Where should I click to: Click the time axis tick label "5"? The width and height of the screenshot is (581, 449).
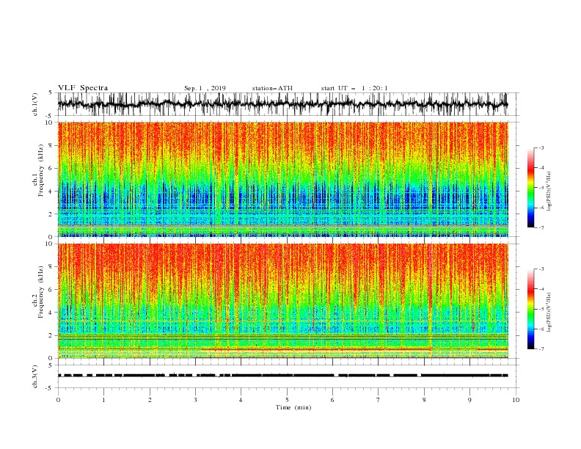287,400
